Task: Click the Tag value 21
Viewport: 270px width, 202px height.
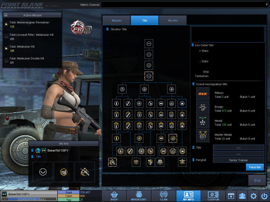Action: click(81, 200)
